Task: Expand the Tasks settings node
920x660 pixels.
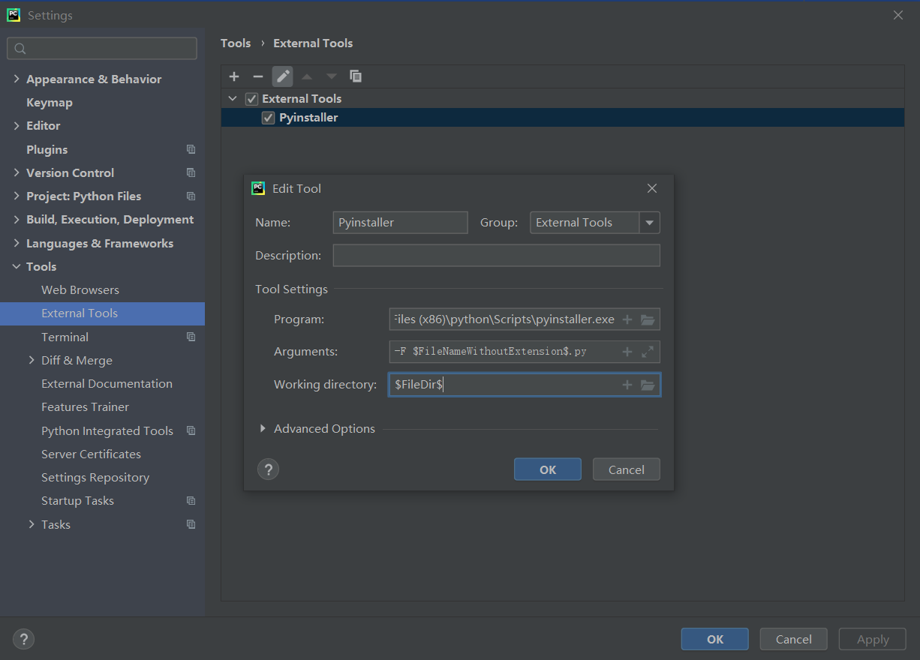Action: click(32, 524)
